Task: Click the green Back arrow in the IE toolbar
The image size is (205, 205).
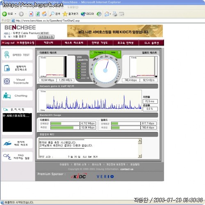Action: point(5,14)
